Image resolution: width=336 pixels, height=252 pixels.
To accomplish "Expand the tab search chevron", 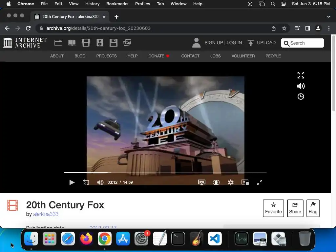I will [329, 17].
